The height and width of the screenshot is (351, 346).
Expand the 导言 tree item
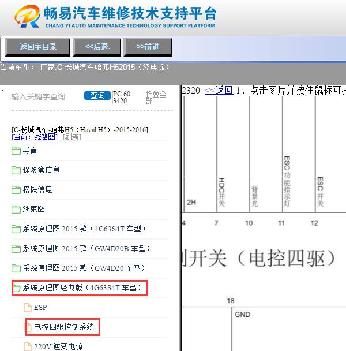(x=30, y=150)
